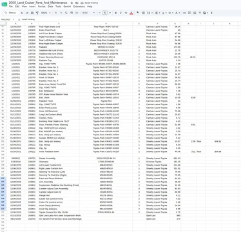Open the Functions (sigma) menu
Image resolution: width=241 pixels, height=232 pixels.
tap(211, 13)
